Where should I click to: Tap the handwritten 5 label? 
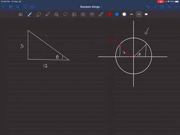pyautogui.click(x=22, y=46)
